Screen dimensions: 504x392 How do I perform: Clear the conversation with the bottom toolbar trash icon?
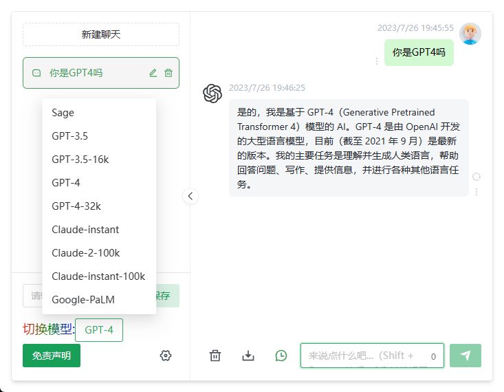click(x=215, y=356)
